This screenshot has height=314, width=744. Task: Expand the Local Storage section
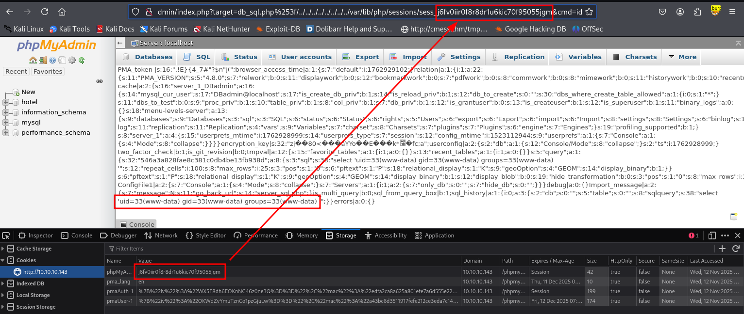point(3,295)
